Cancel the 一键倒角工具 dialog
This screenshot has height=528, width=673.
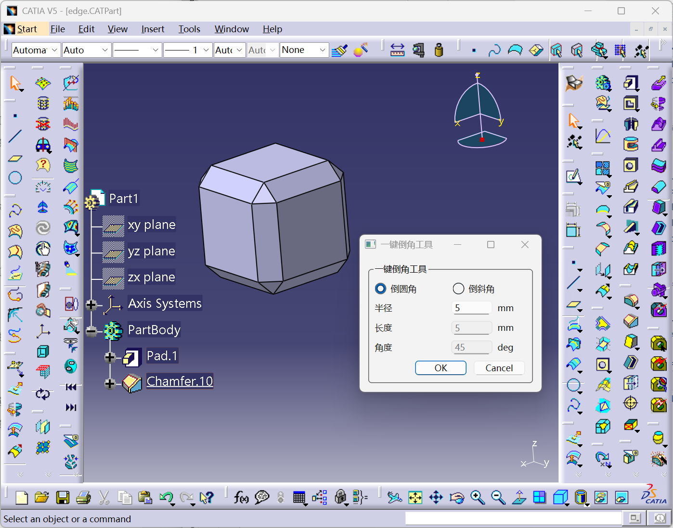[499, 368]
